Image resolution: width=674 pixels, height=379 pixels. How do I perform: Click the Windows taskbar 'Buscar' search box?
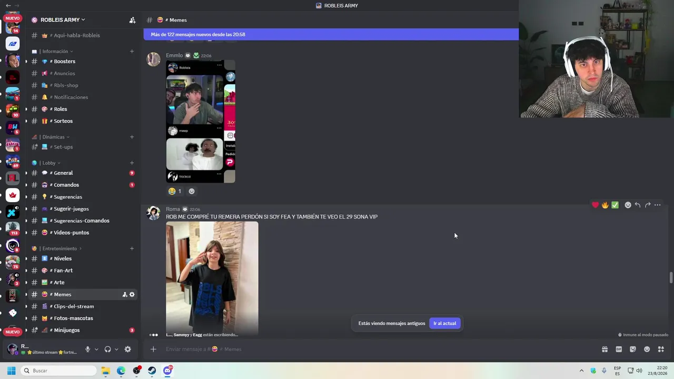pos(59,371)
